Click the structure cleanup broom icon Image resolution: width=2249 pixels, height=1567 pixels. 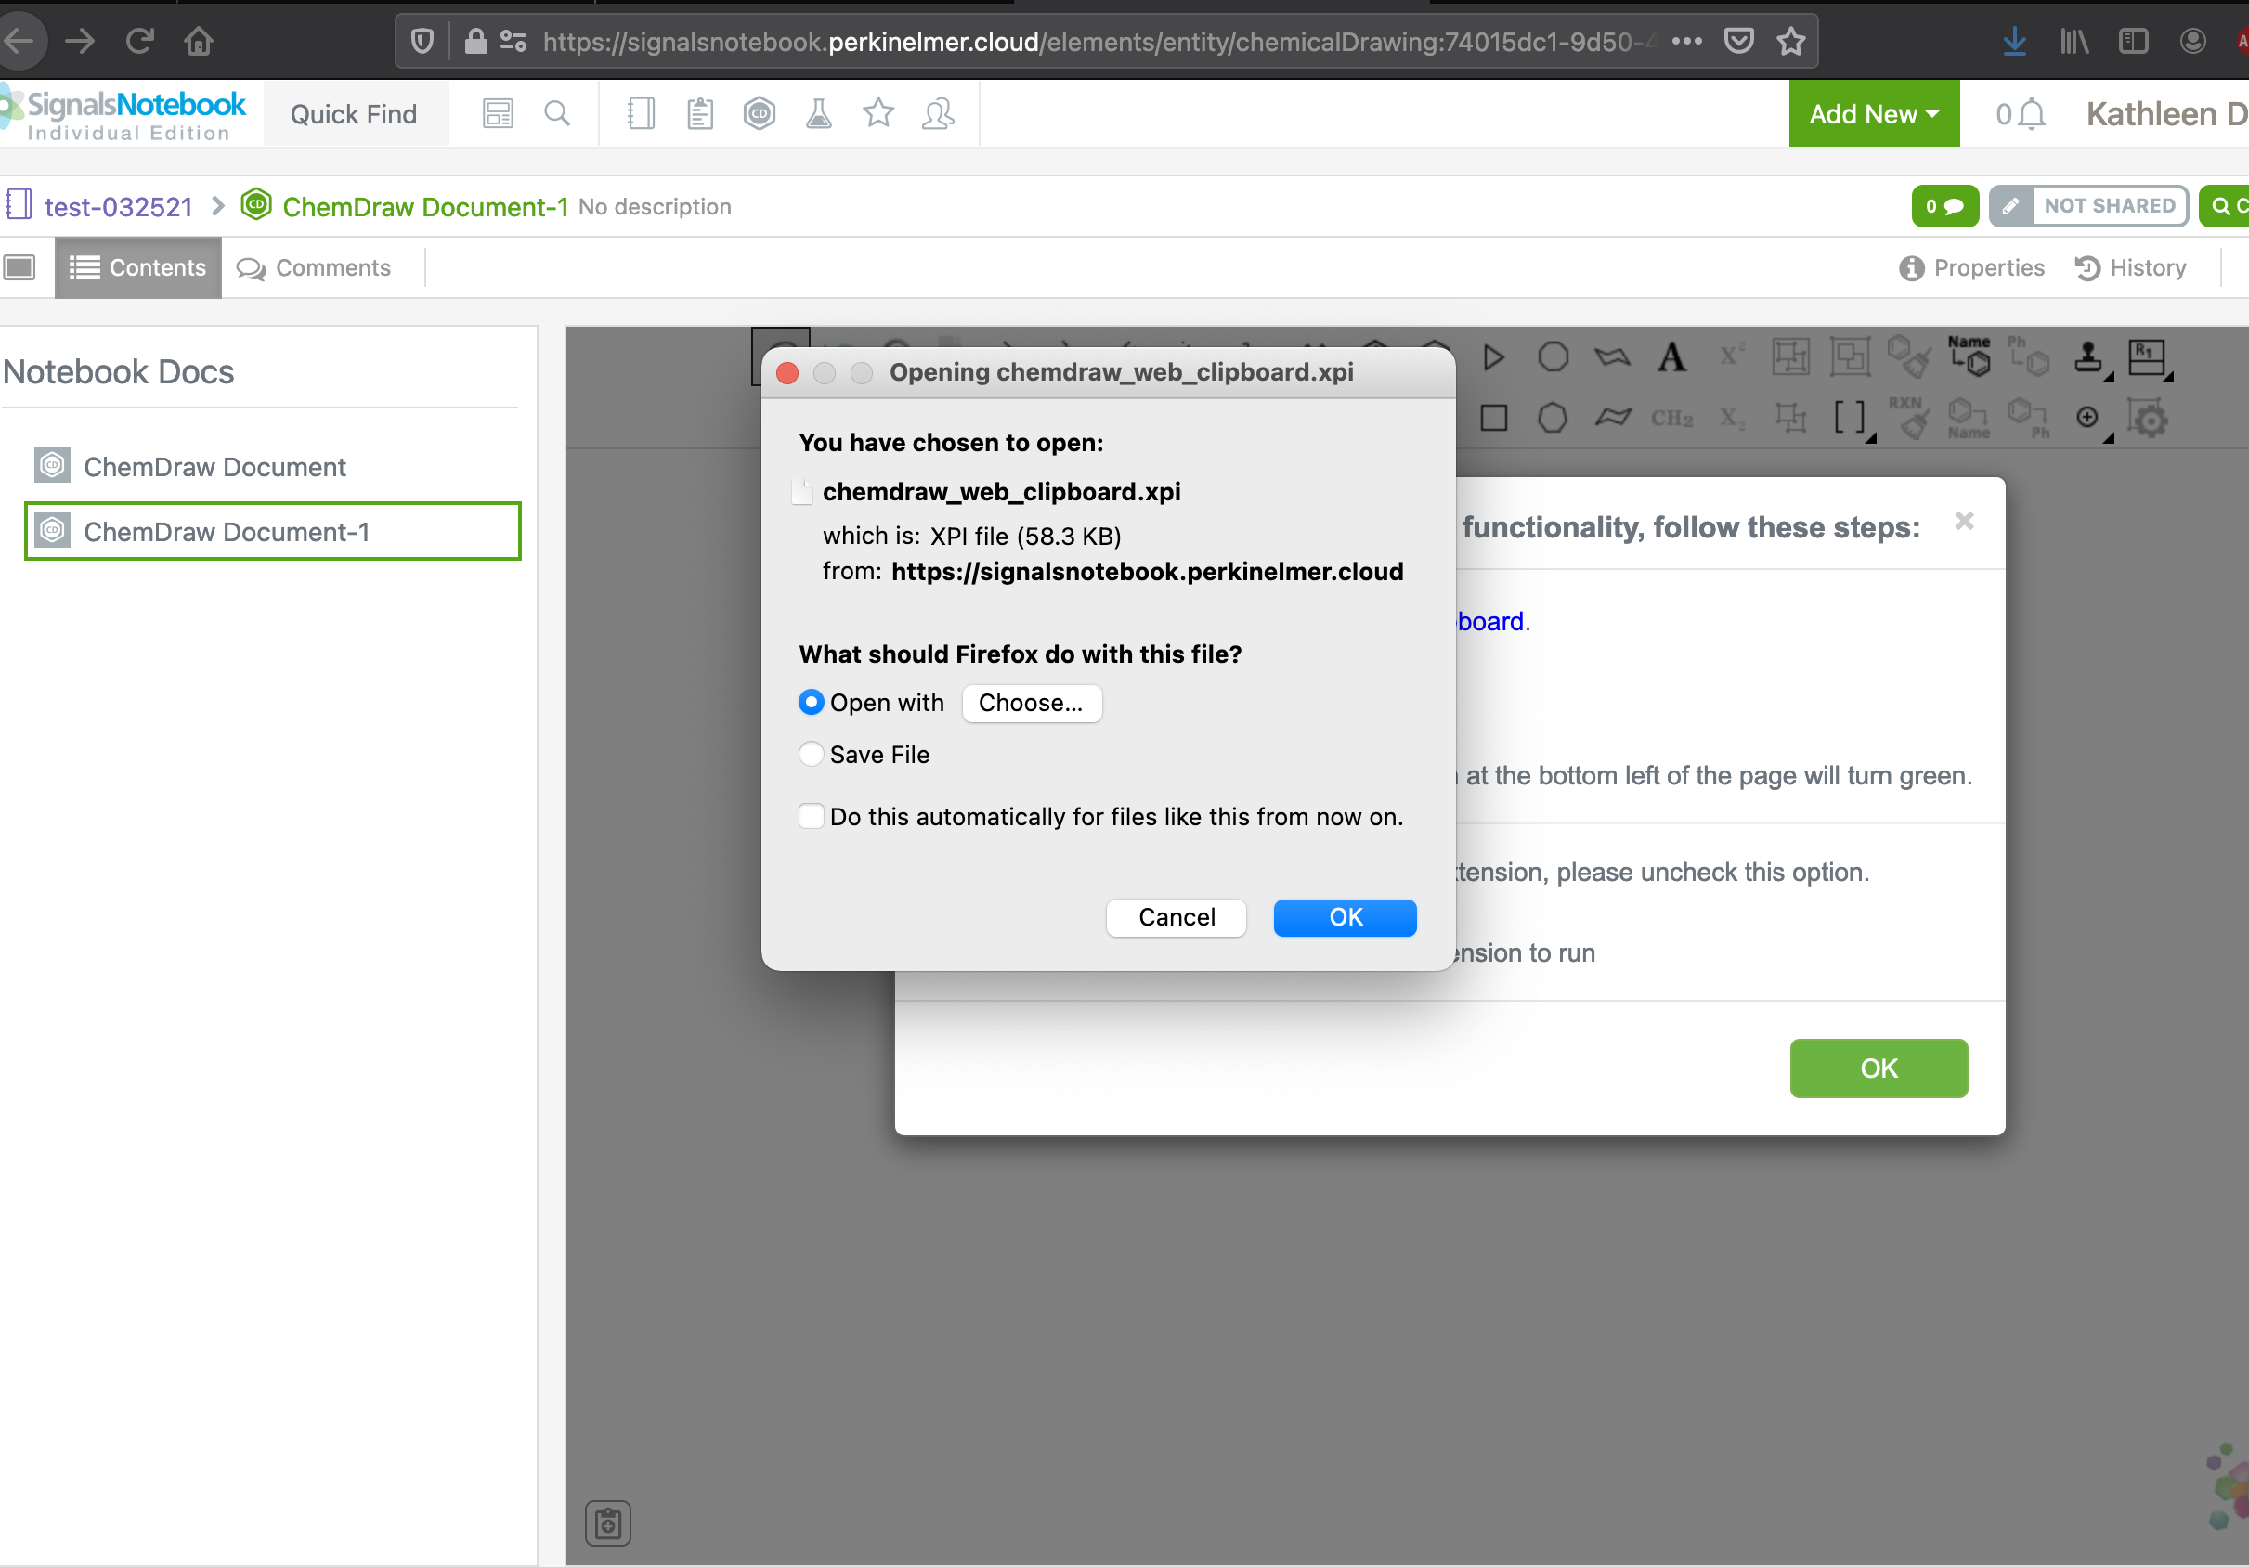[1909, 356]
